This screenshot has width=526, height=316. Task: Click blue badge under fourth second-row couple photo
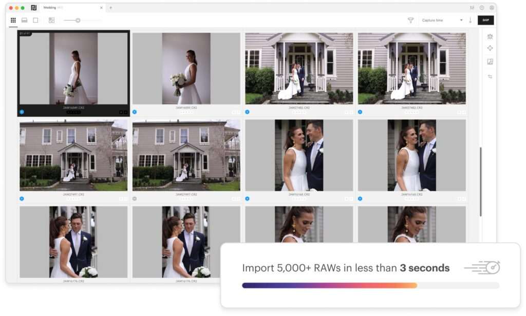360,199
